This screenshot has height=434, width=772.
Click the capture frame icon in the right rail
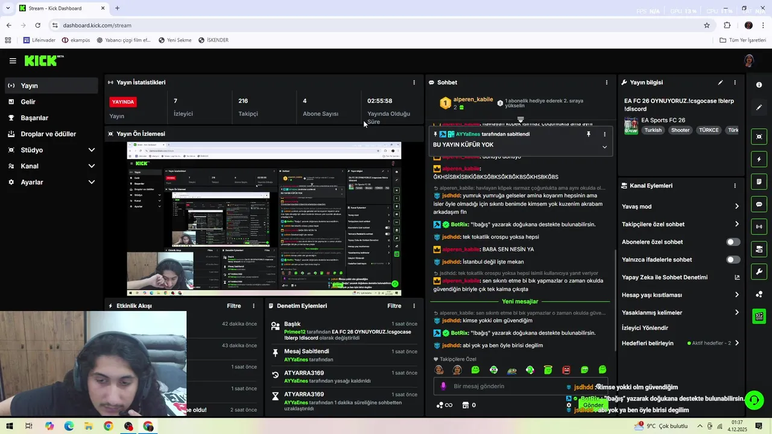759,137
